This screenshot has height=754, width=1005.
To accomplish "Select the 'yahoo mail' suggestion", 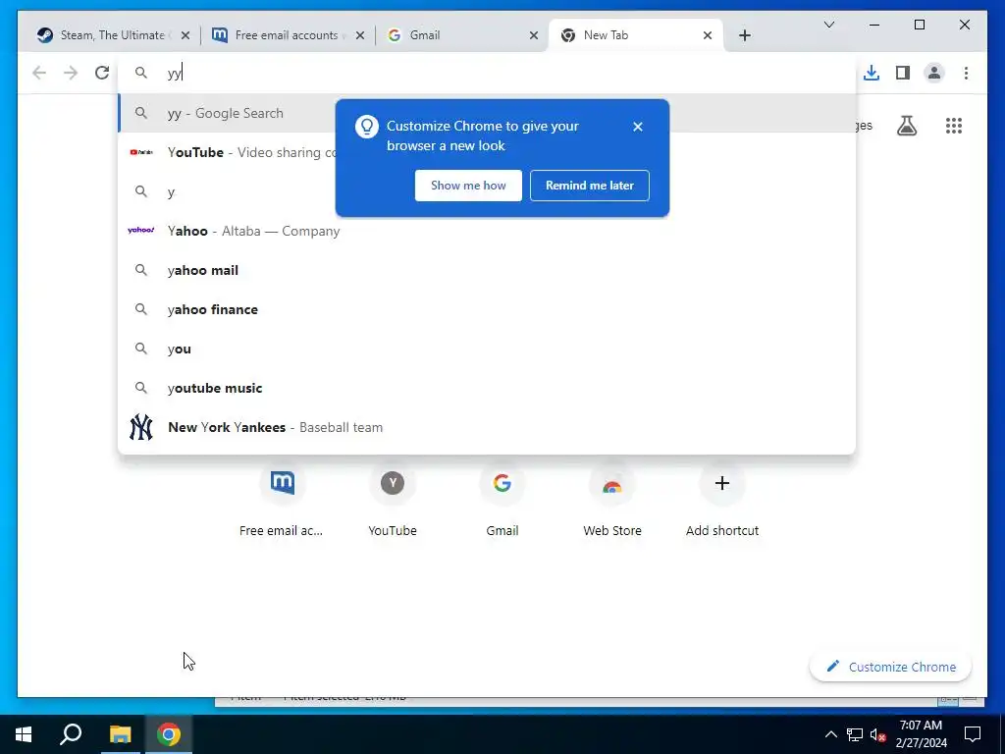I will coord(487,270).
